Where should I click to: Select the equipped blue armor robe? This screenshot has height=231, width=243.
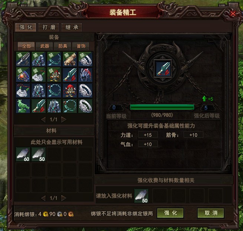[39, 59]
